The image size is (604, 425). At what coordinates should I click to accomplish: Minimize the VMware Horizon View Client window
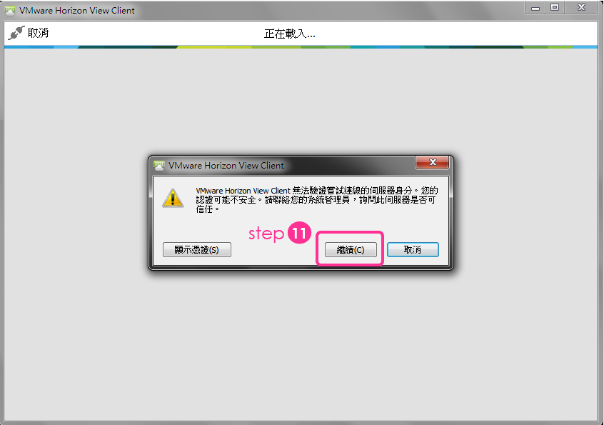(535, 7)
